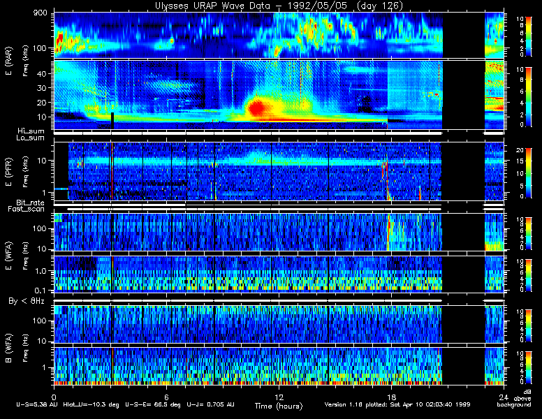Click the '40' kHz frequency tick label
The height and width of the screenshot is (419, 542).
pyautogui.click(x=42, y=73)
